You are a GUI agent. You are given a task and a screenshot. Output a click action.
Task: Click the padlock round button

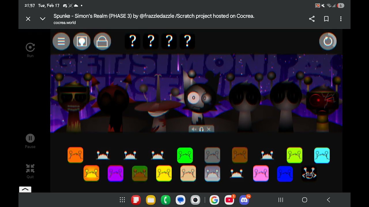coord(102,41)
